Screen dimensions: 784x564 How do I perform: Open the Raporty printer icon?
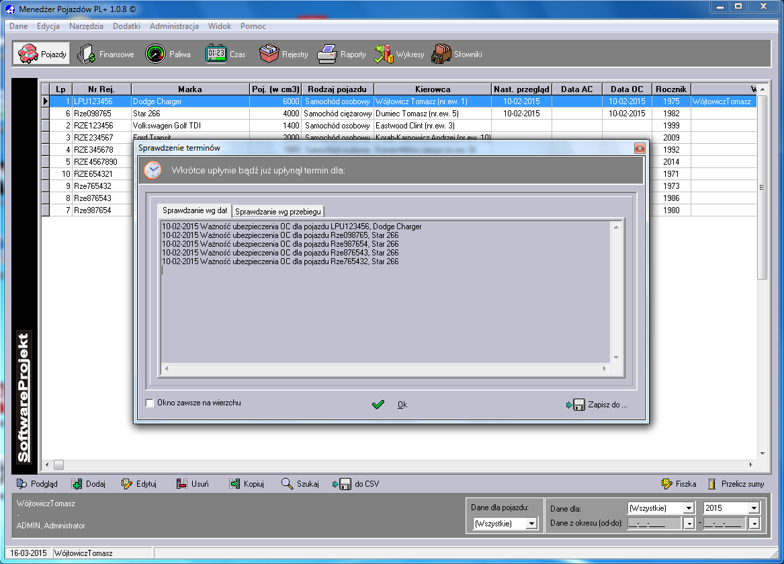coord(327,54)
